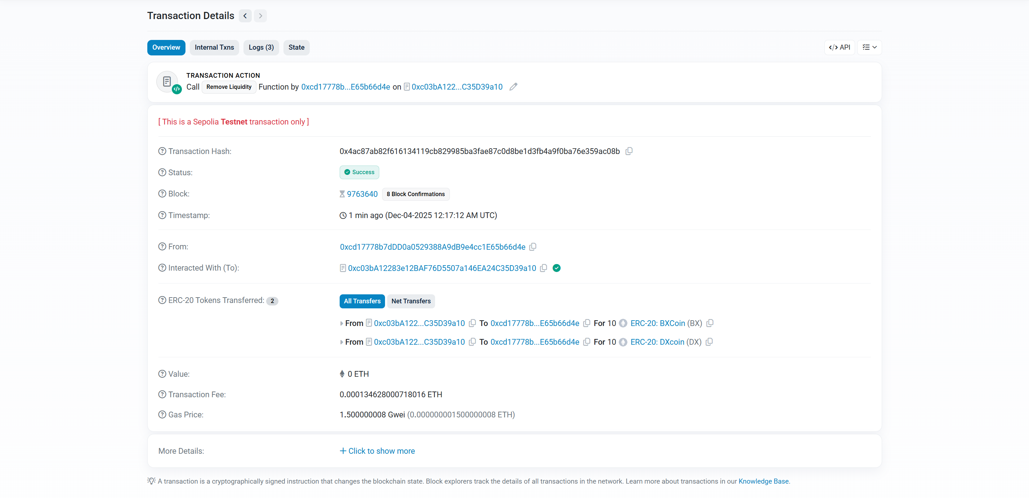Copy BXCoin token address icon
This screenshot has width=1029, height=498.
[x=710, y=323]
